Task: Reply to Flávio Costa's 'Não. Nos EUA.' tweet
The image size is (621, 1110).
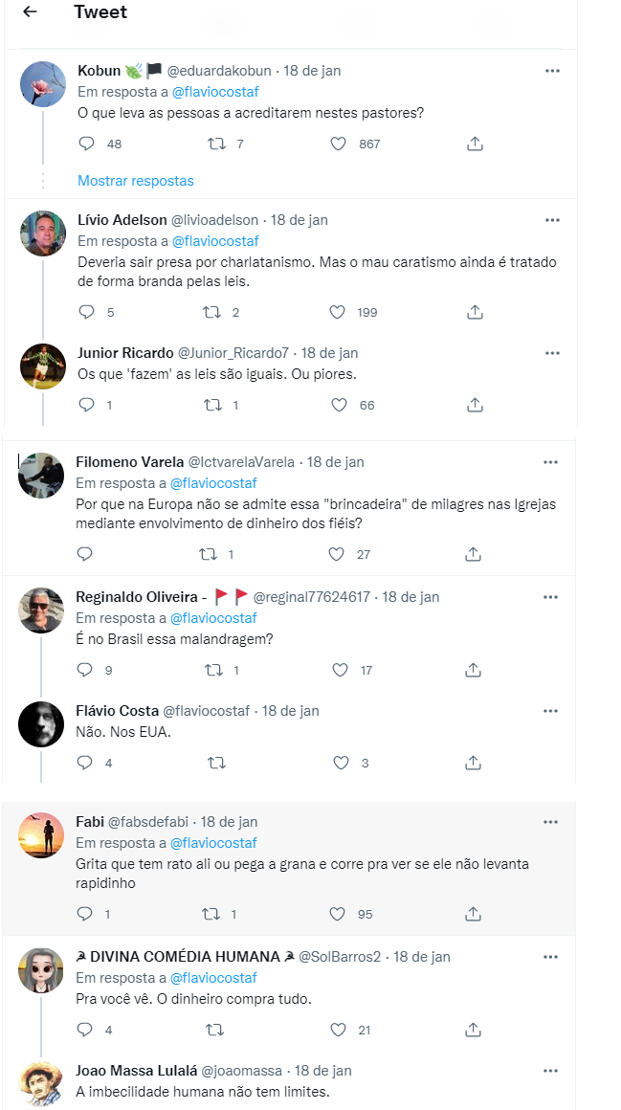Action: [x=84, y=763]
